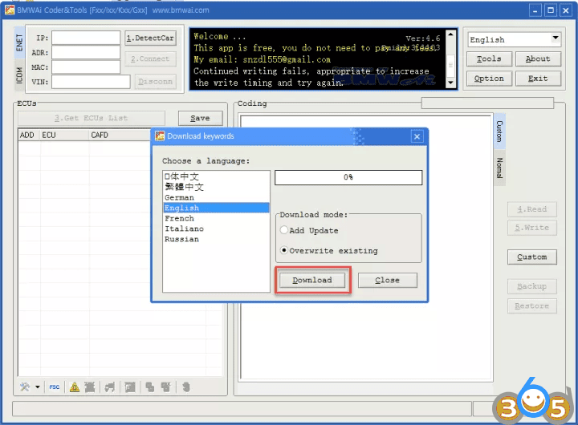Click the CAFD column header
This screenshot has width=578, height=425.
(x=120, y=136)
